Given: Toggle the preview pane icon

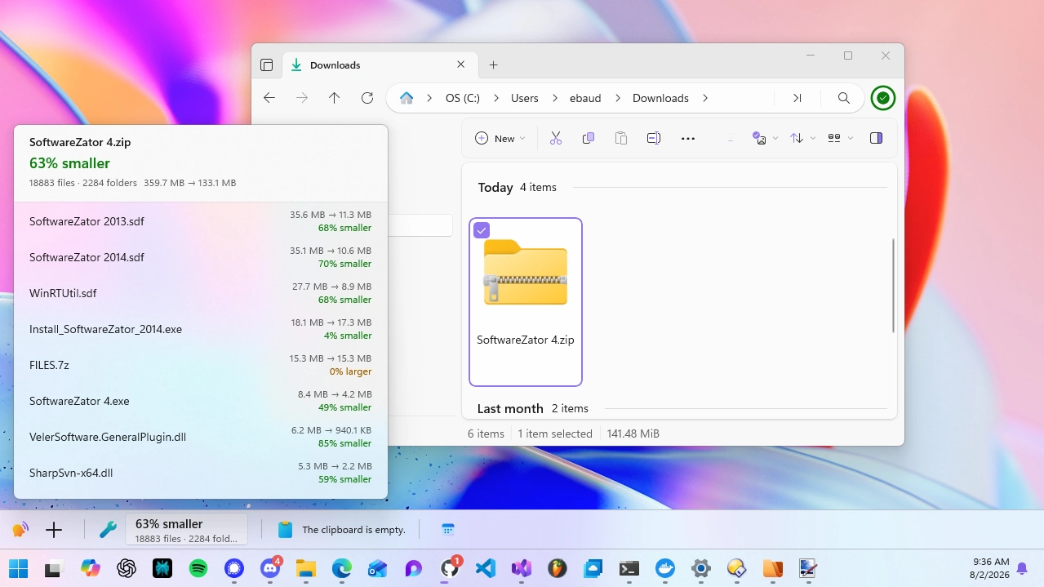Looking at the screenshot, I should pos(876,139).
